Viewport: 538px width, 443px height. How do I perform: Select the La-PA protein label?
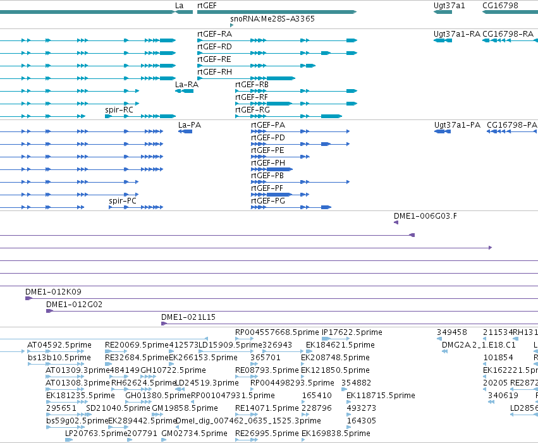190,125
